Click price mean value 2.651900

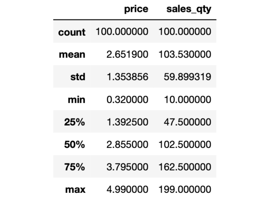pos(128,54)
